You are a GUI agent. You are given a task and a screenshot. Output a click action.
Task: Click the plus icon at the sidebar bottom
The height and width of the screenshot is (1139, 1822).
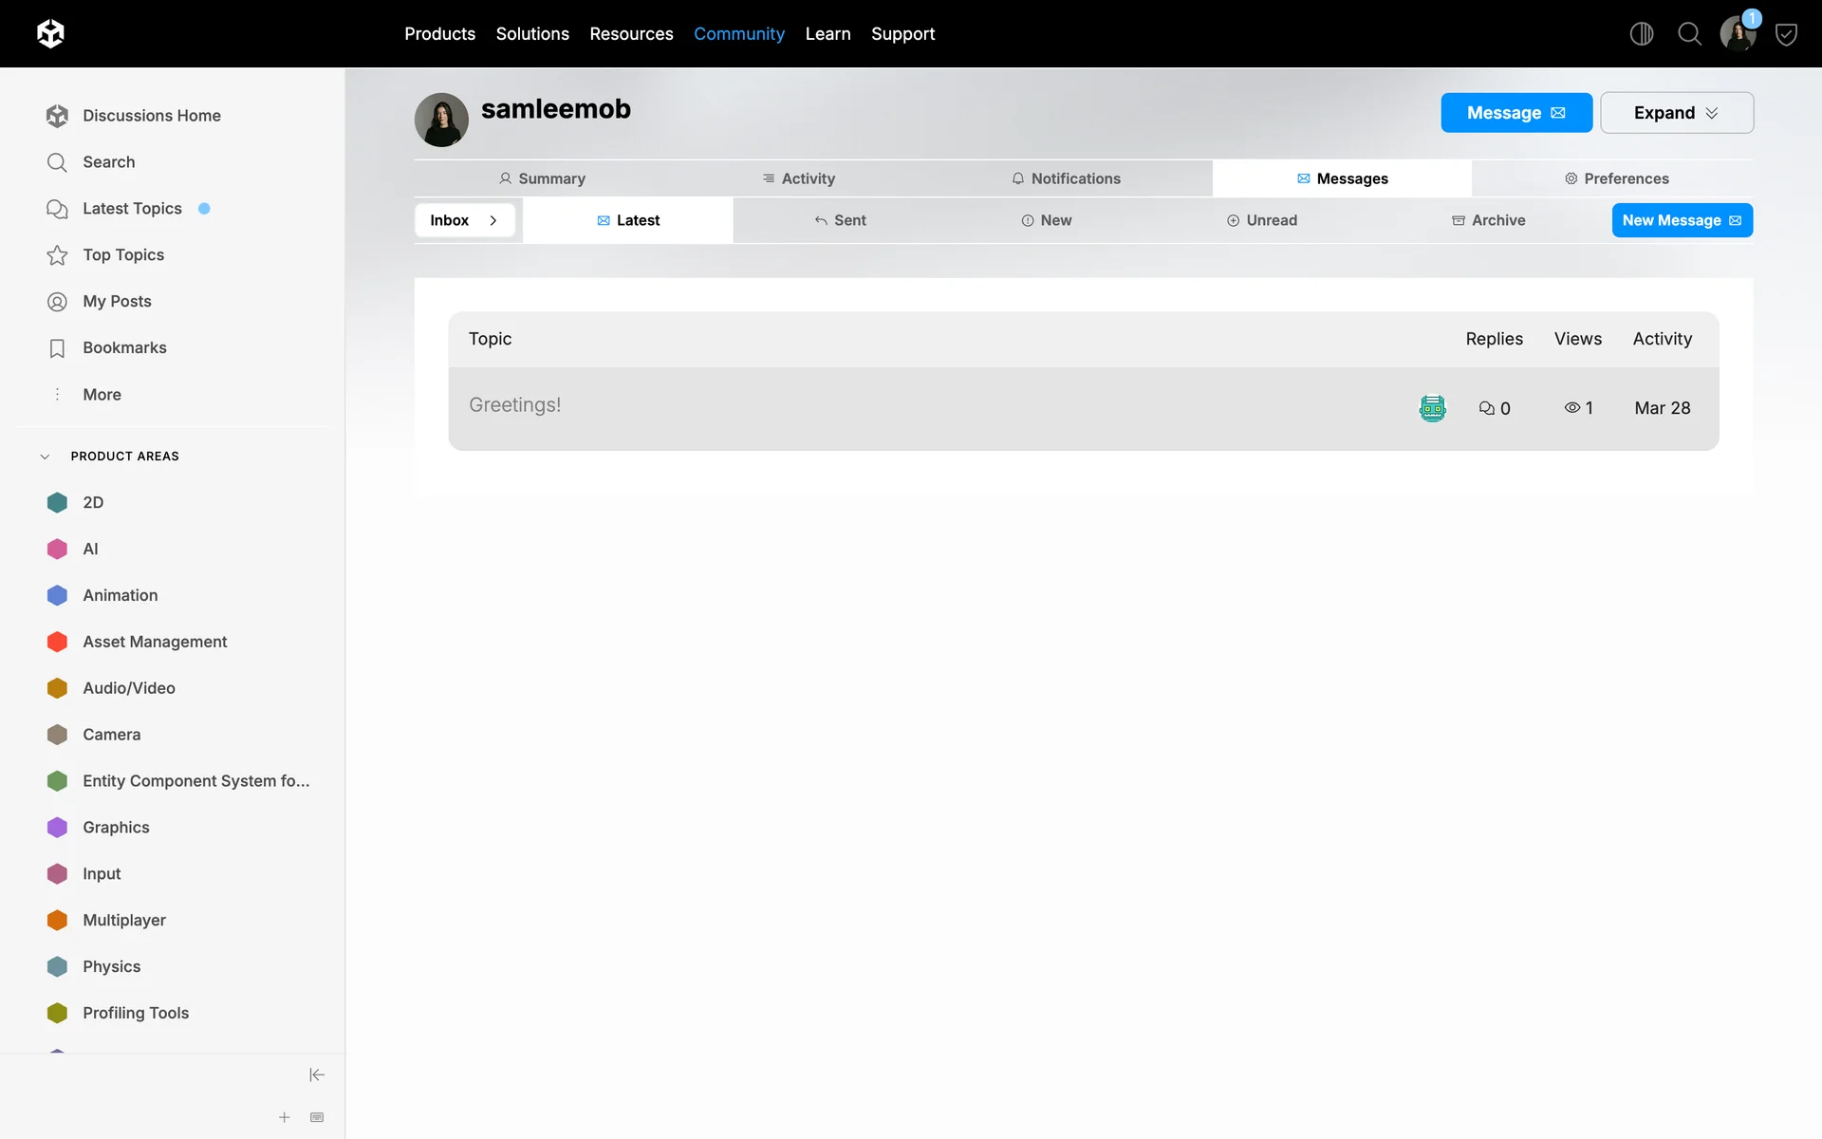(x=284, y=1117)
